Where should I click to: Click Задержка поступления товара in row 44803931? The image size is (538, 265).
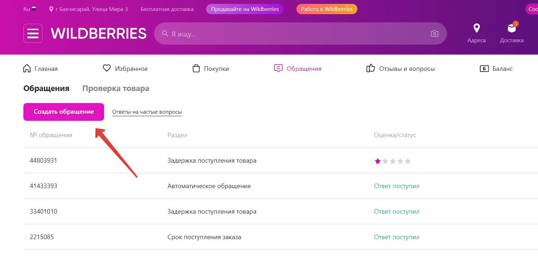pos(212,160)
